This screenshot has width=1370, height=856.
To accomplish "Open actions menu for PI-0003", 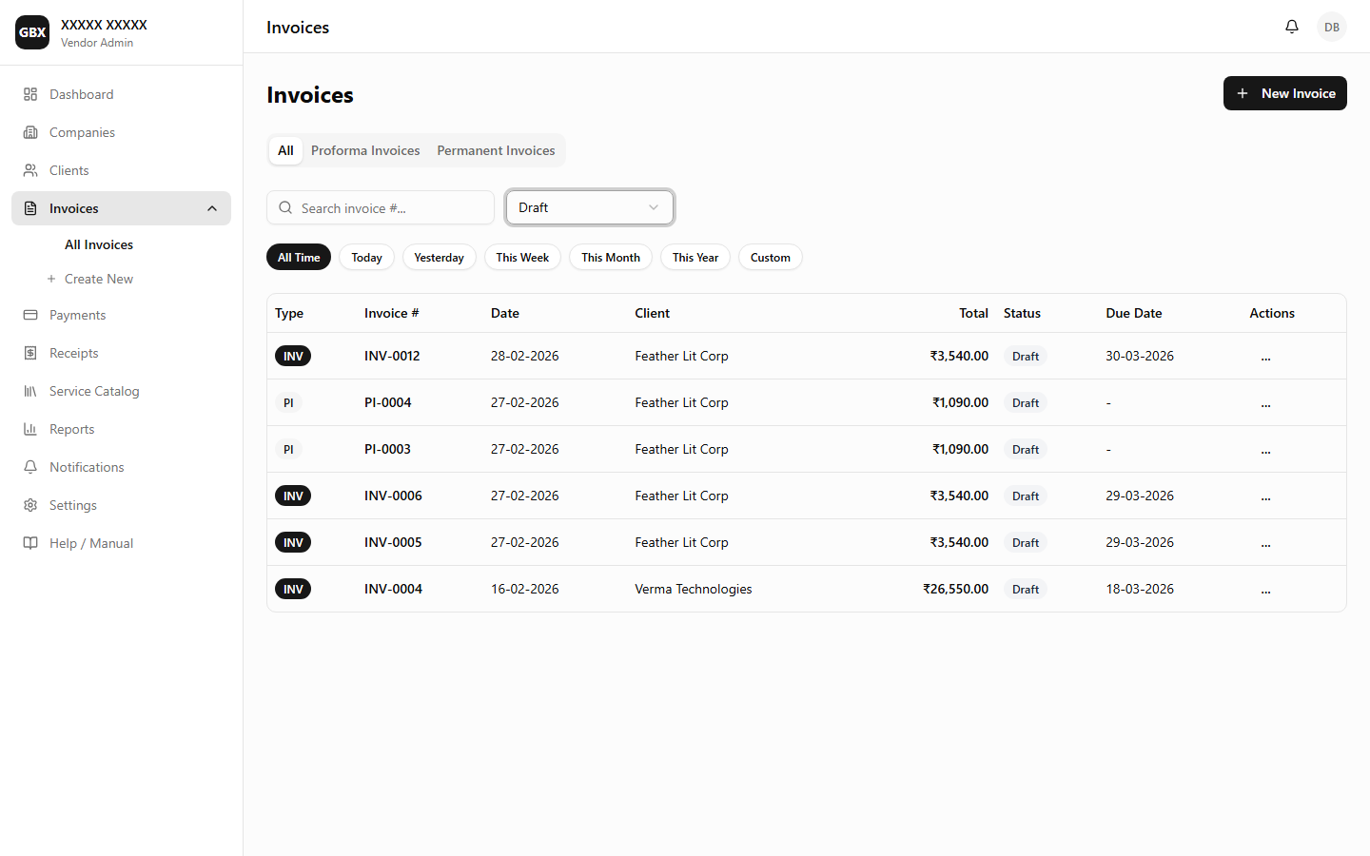I will [1265, 450].
